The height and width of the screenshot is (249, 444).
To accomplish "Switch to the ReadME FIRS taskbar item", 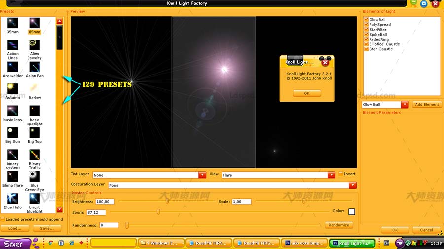I will click(x=208, y=243).
